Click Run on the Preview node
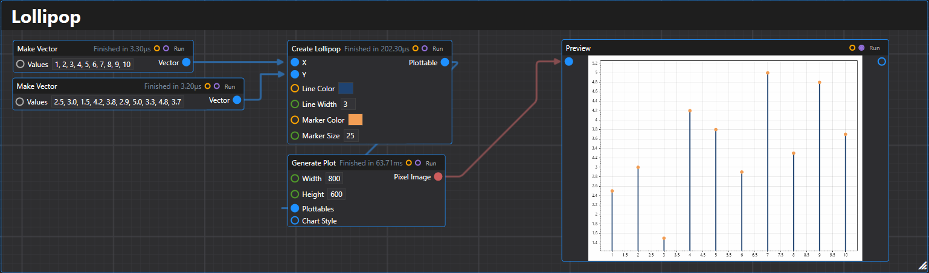929x273 pixels. pyautogui.click(x=875, y=48)
